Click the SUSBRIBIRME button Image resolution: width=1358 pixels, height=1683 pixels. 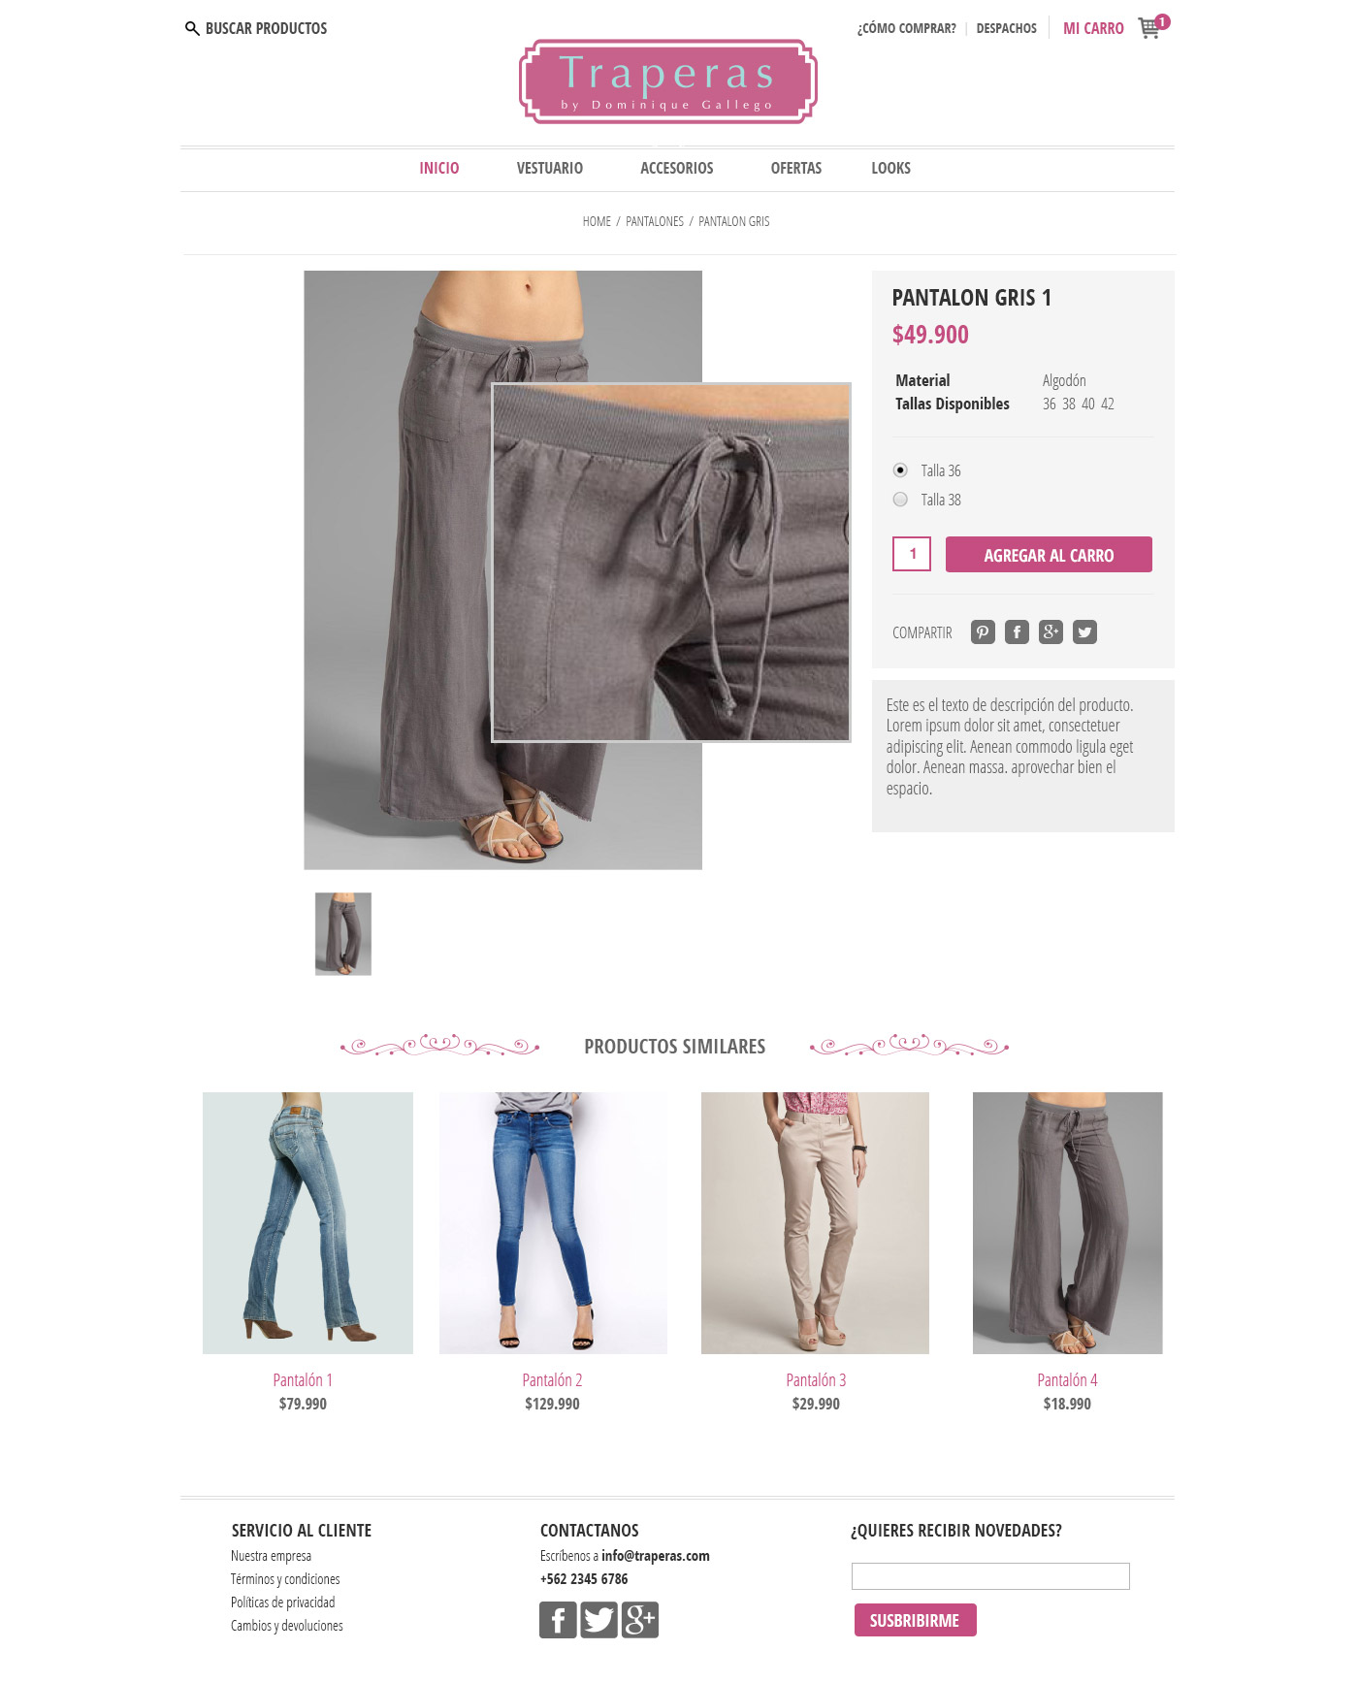(x=915, y=1620)
